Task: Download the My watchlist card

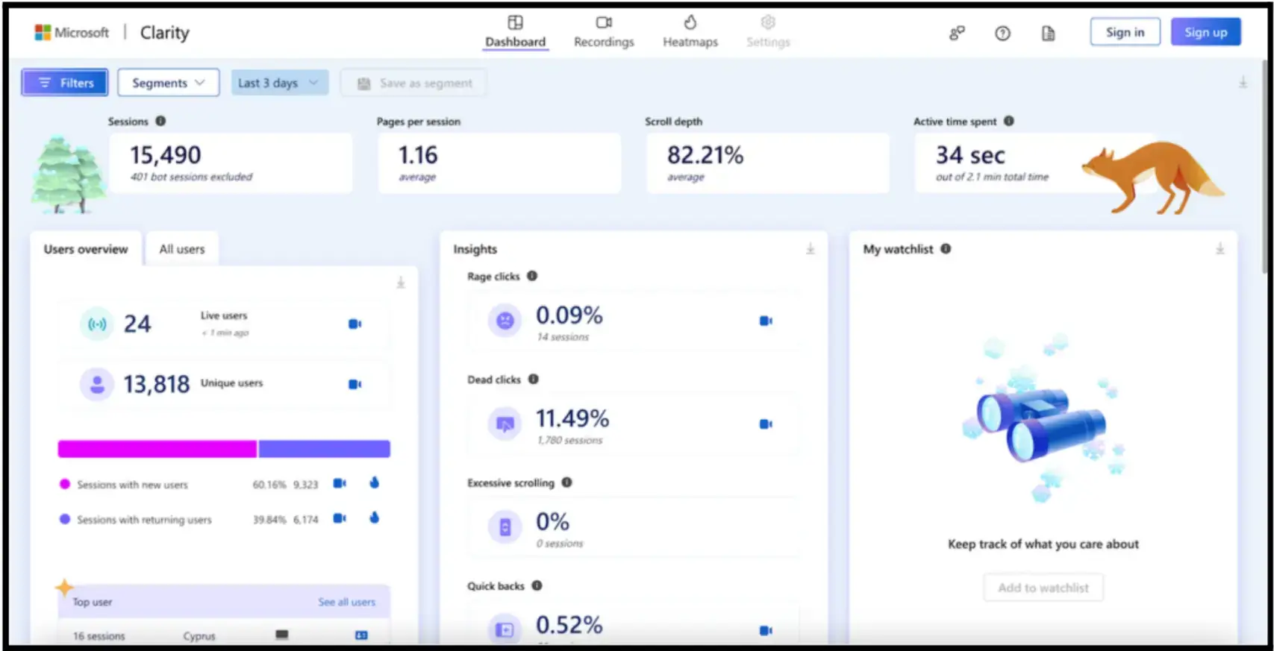Action: pyautogui.click(x=1220, y=249)
